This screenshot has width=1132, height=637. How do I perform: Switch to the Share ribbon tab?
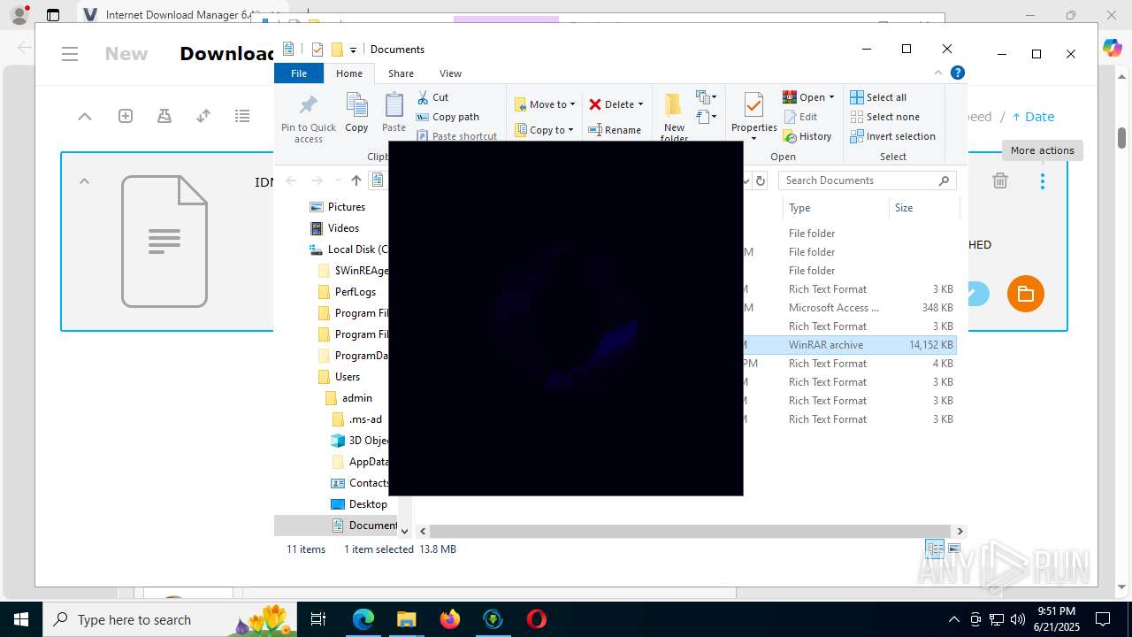[x=401, y=73]
